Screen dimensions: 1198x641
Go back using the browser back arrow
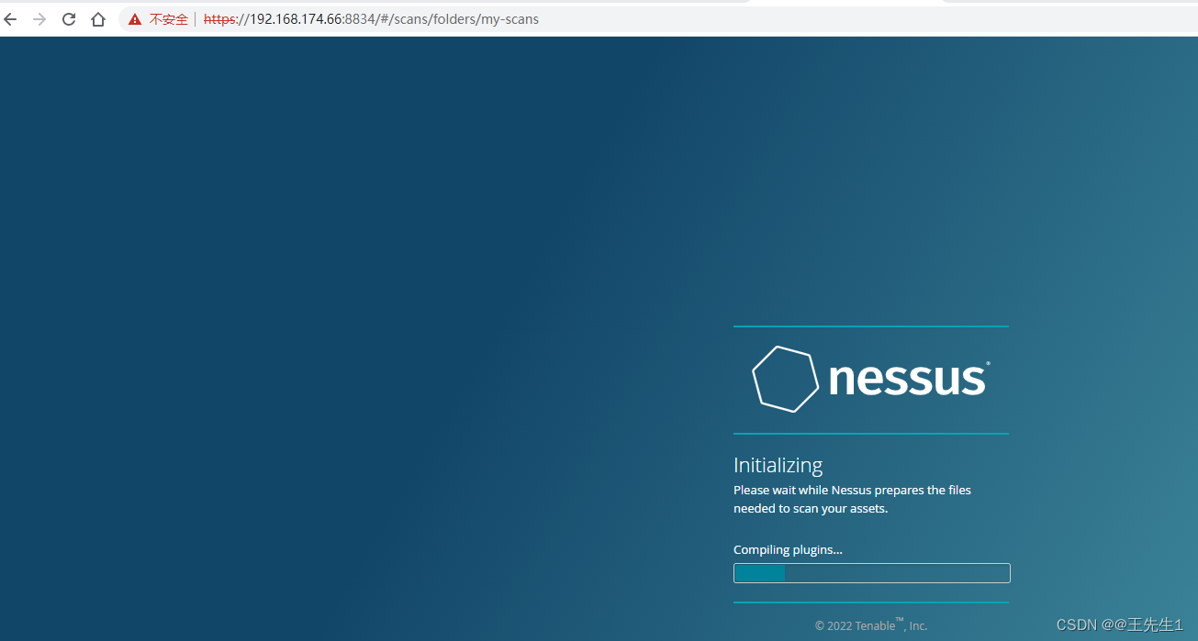click(x=11, y=19)
